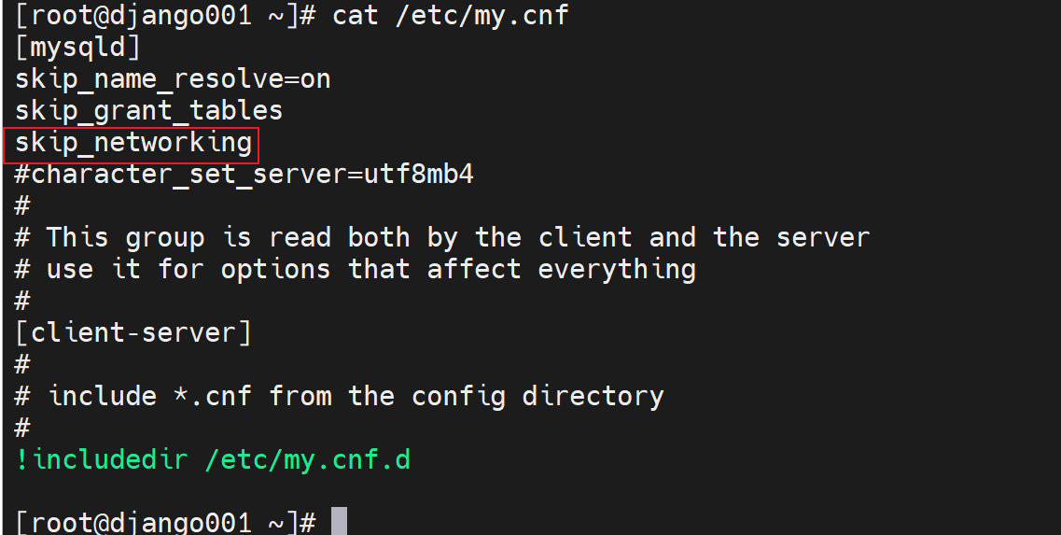Image resolution: width=1061 pixels, height=535 pixels.
Task: Click the word cat in the command
Action: pos(356,15)
